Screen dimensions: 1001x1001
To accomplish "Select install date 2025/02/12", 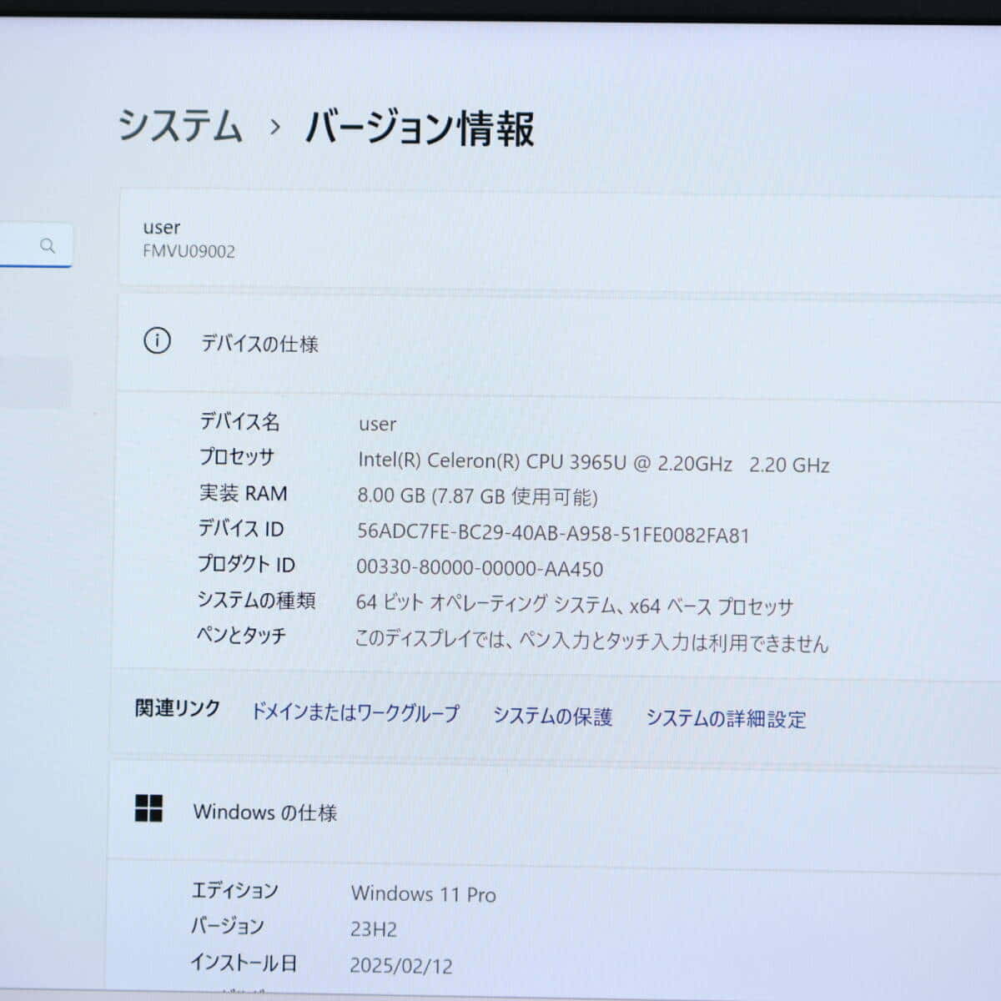I will (x=401, y=966).
